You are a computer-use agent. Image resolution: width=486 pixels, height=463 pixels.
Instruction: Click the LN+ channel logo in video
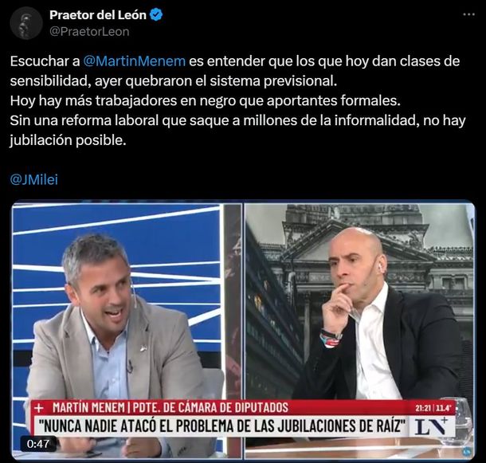coord(432,426)
